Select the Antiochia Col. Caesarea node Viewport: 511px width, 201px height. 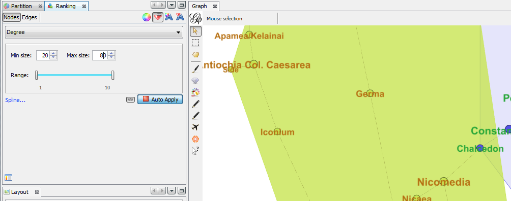[254, 64]
